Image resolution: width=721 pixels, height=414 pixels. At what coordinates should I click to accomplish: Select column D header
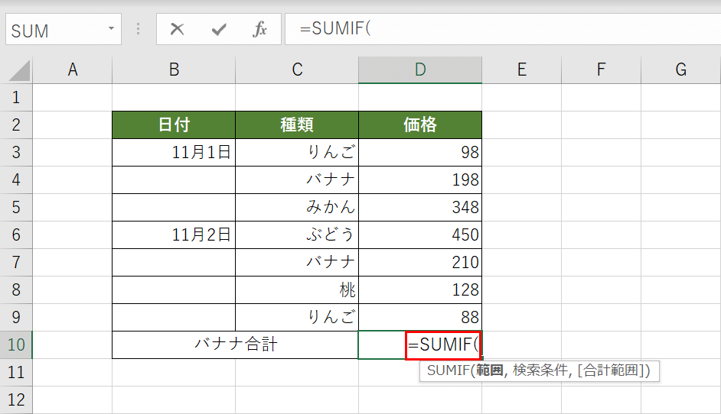tap(420, 70)
